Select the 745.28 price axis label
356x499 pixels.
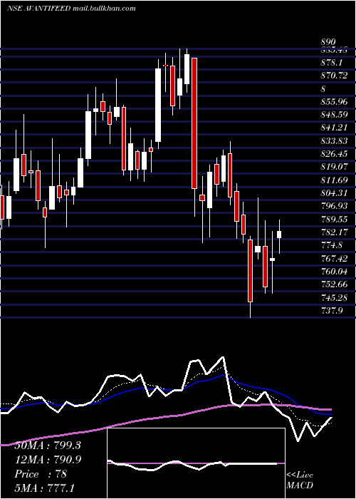334,297
